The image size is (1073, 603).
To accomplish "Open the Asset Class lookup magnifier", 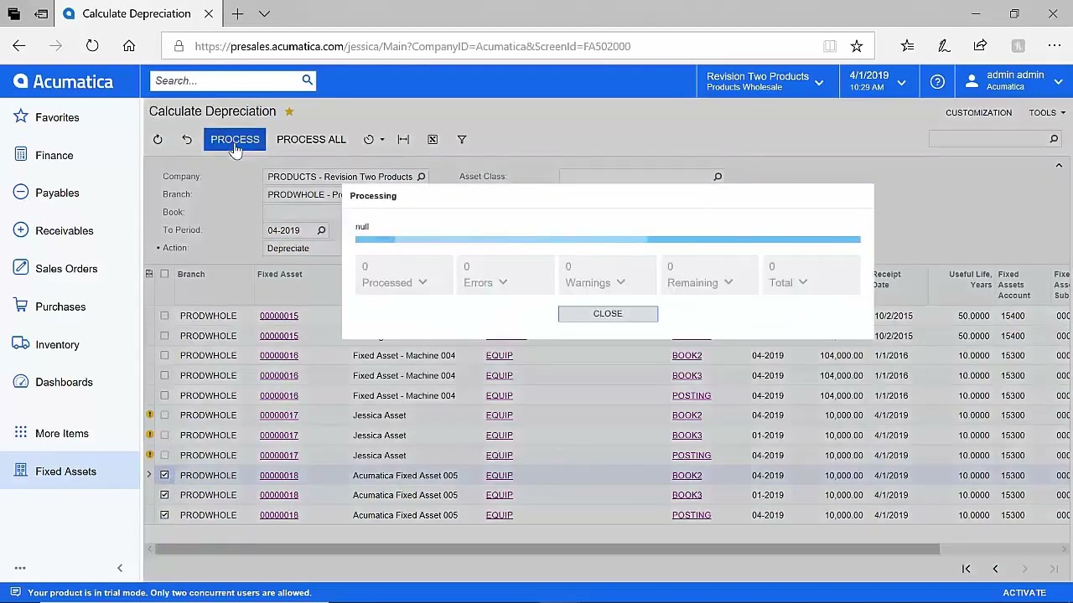I will tap(718, 177).
